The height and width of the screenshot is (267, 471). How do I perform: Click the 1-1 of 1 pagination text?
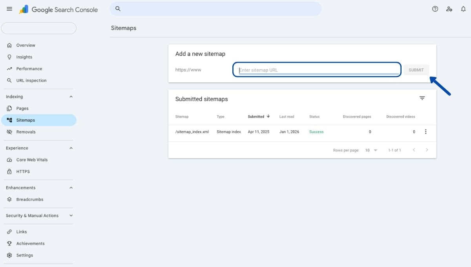click(394, 150)
